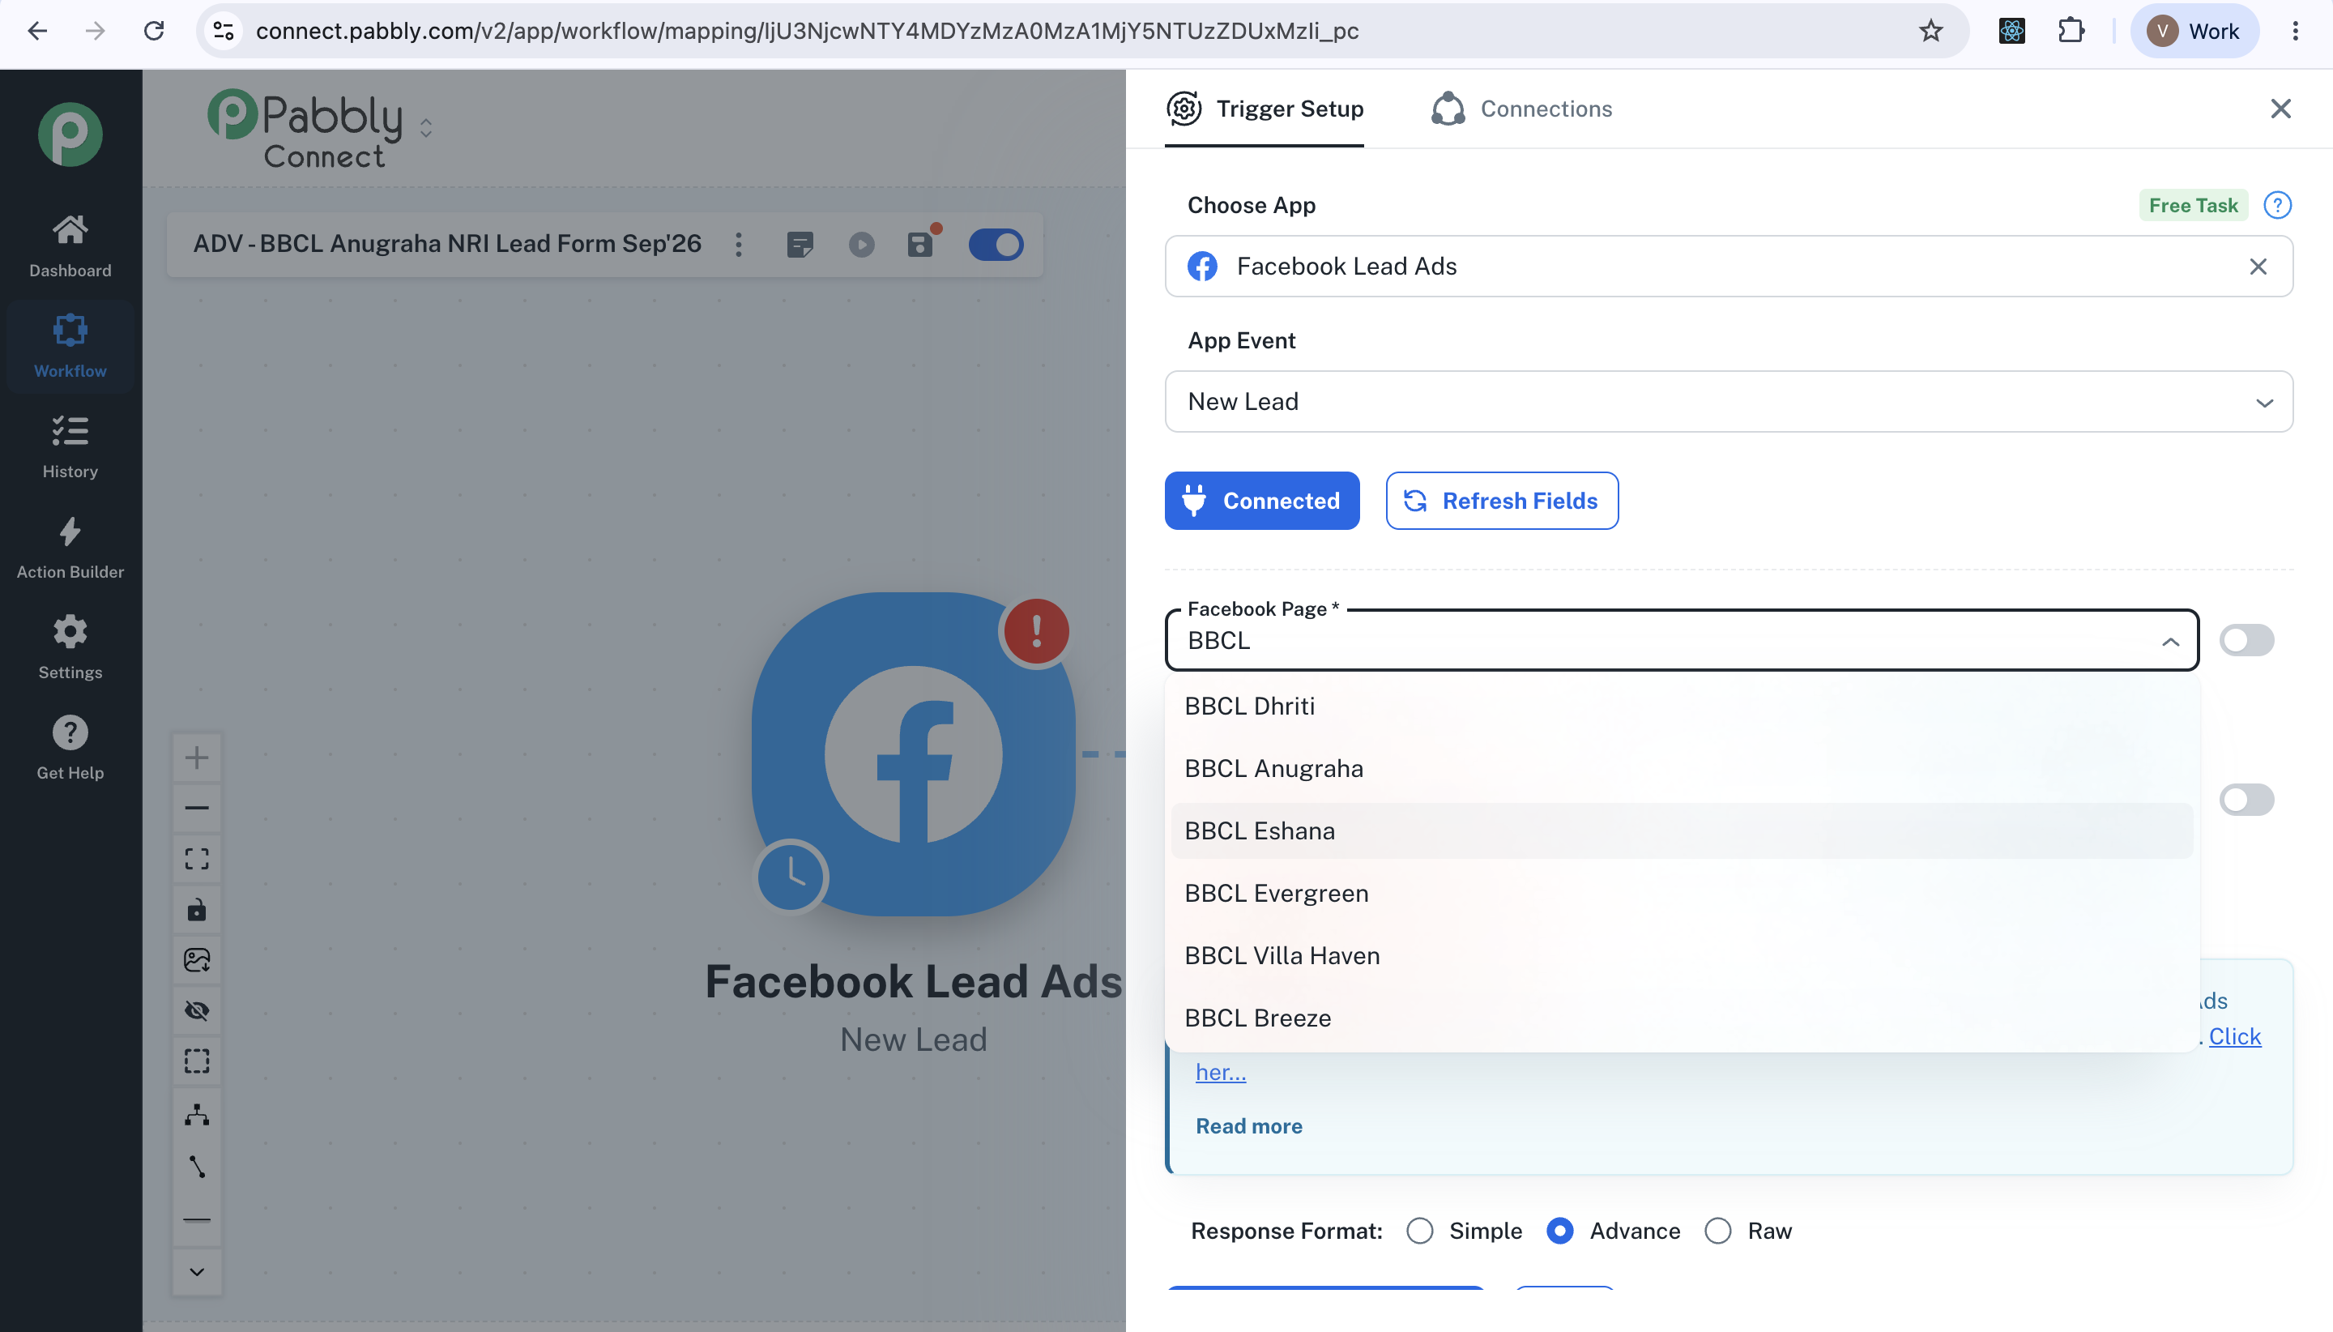This screenshot has width=2333, height=1332.
Task: Expand the canvas toolbar down chevron
Action: tap(197, 1271)
